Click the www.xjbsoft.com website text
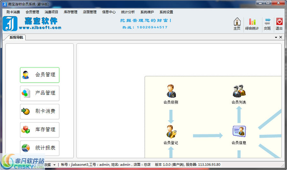This screenshot has height=170, width=287. [x=40, y=28]
